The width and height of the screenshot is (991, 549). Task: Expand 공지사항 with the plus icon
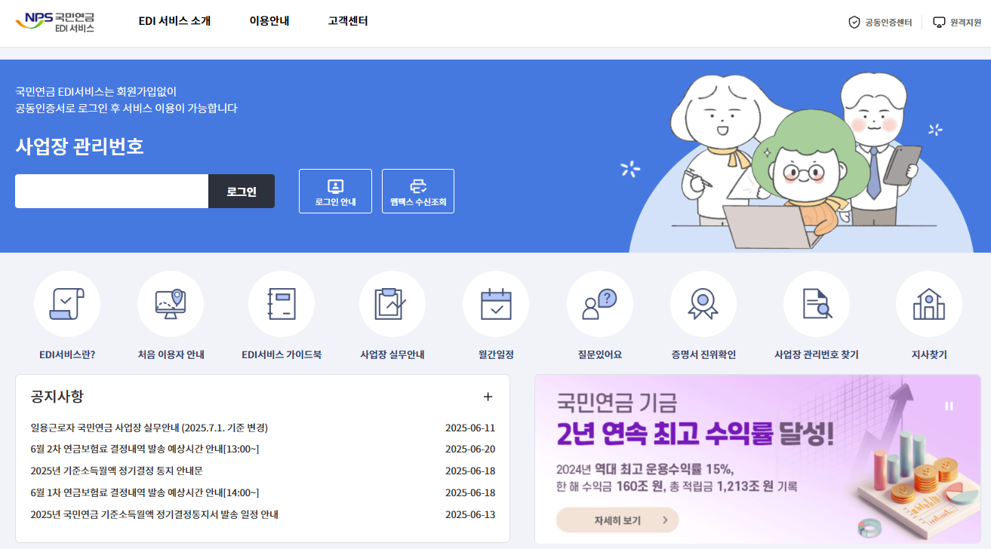[488, 397]
